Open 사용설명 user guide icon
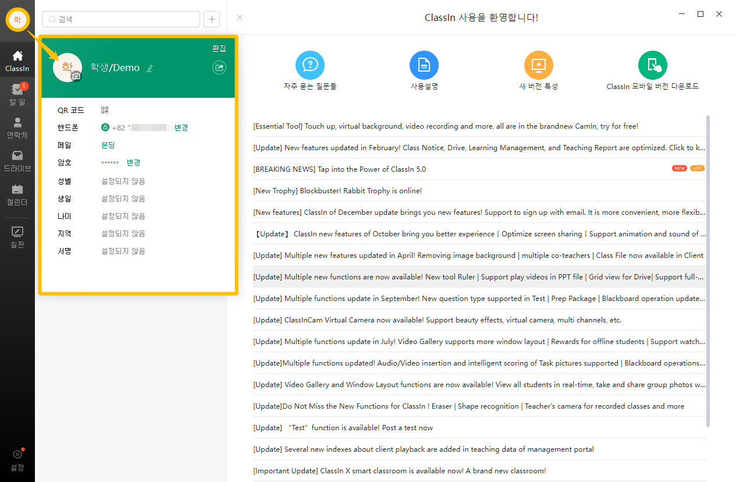The image size is (736, 482). pyautogui.click(x=424, y=65)
